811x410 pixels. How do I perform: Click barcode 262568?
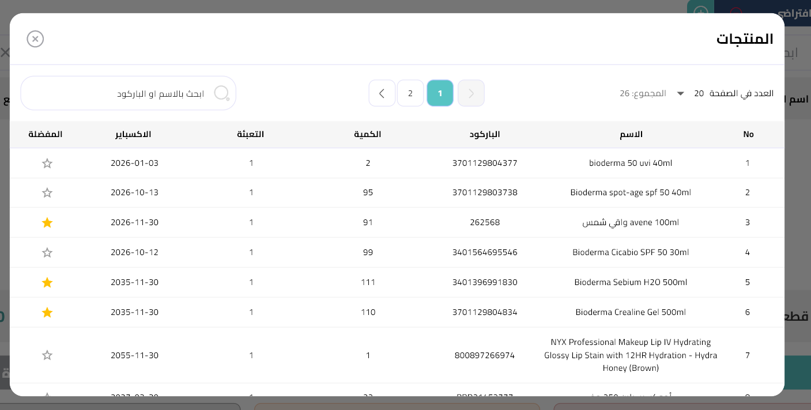(x=485, y=222)
